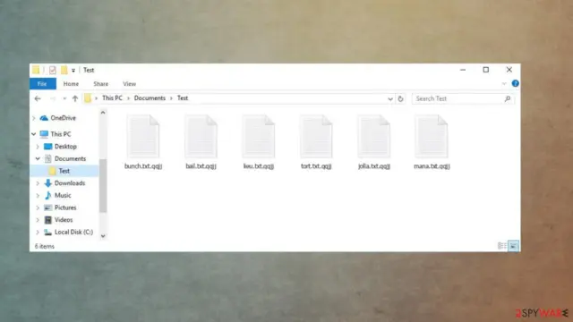The image size is (573, 322).
Task: Open the recent locations dropdown arrow
Action: pyautogui.click(x=64, y=98)
